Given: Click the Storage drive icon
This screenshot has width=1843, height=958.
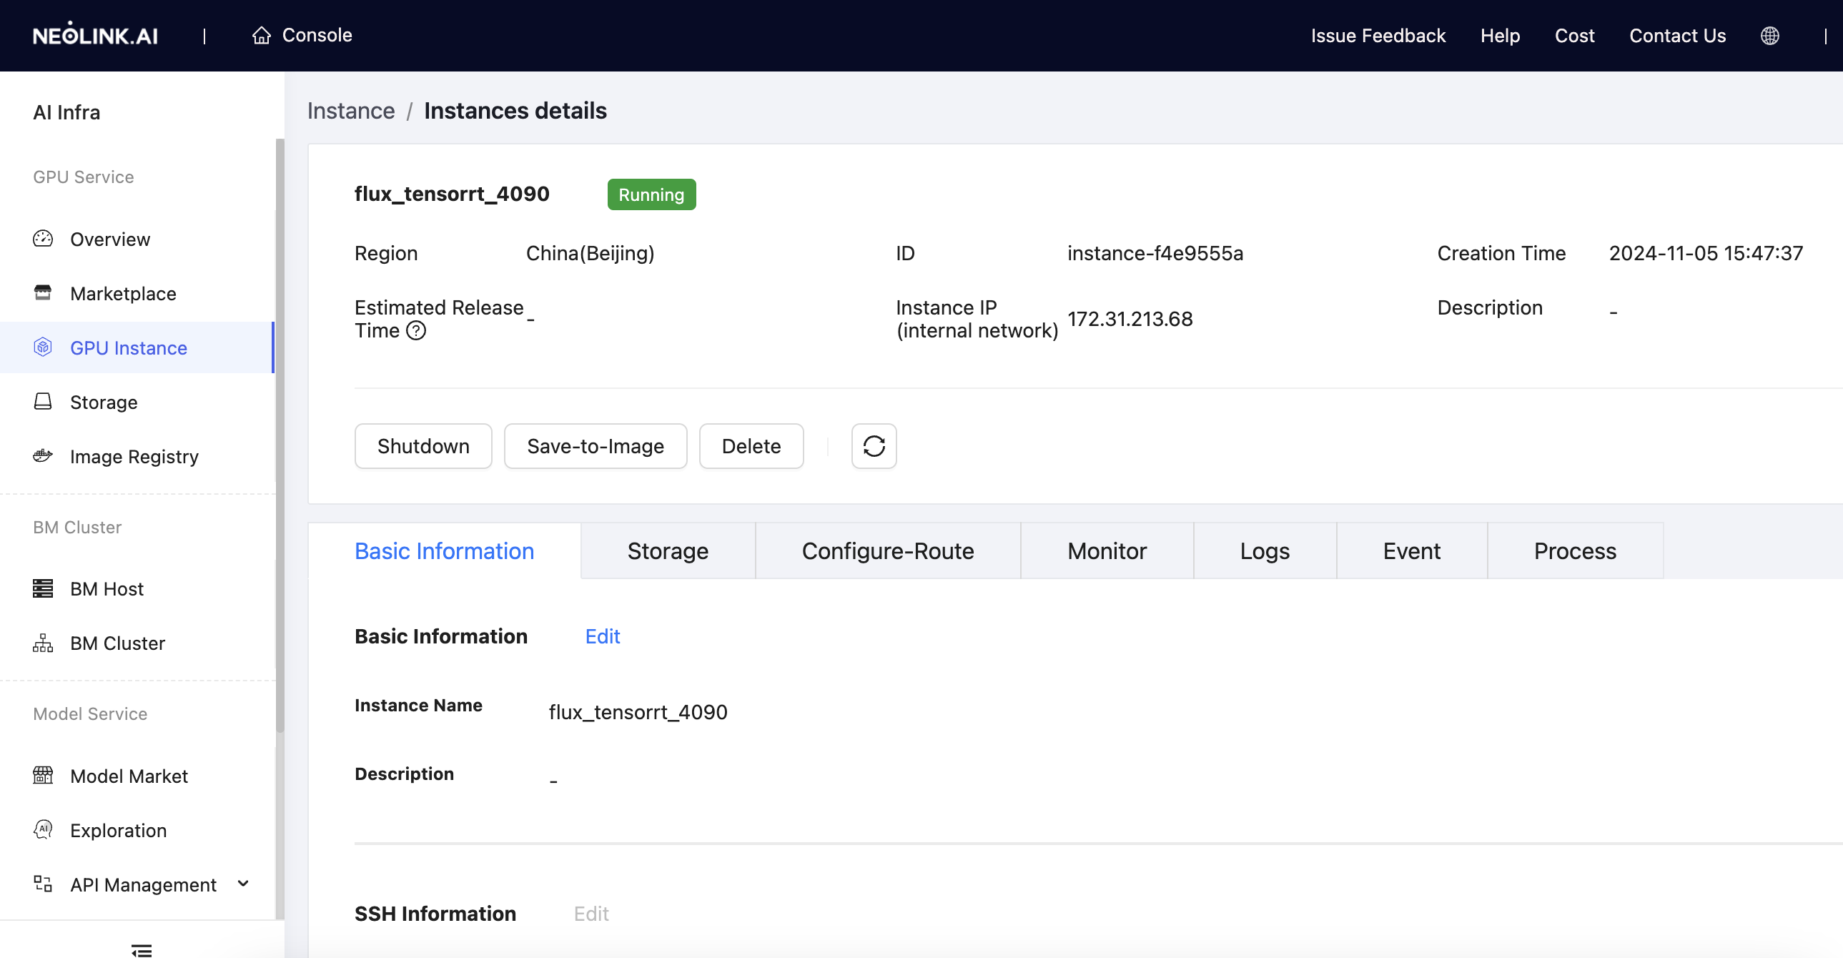Looking at the screenshot, I should [43, 402].
